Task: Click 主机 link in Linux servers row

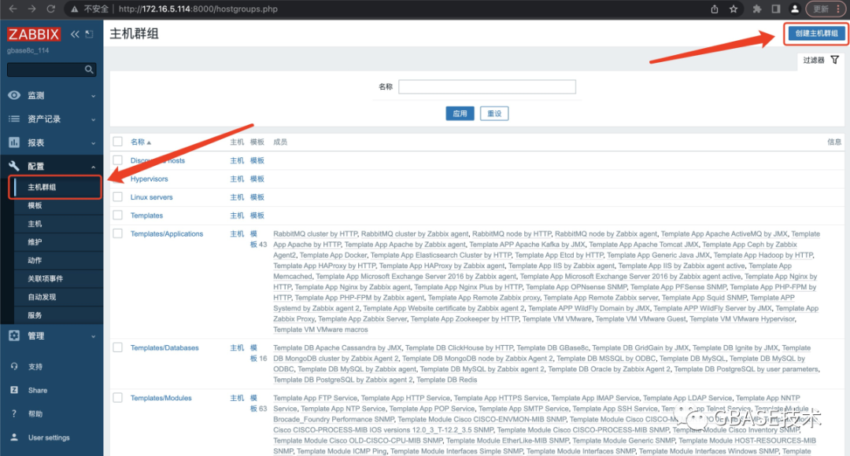Action: click(237, 197)
